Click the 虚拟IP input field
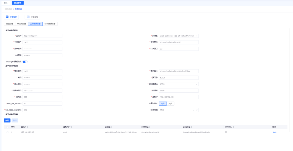 coord(179,97)
